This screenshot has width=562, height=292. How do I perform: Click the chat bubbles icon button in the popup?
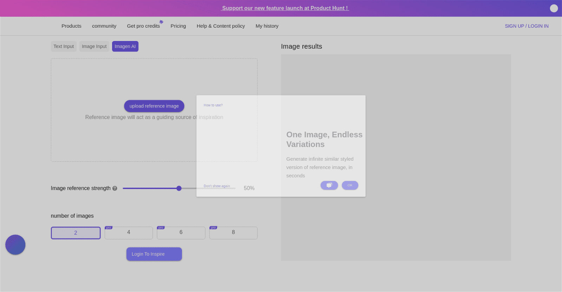click(329, 185)
